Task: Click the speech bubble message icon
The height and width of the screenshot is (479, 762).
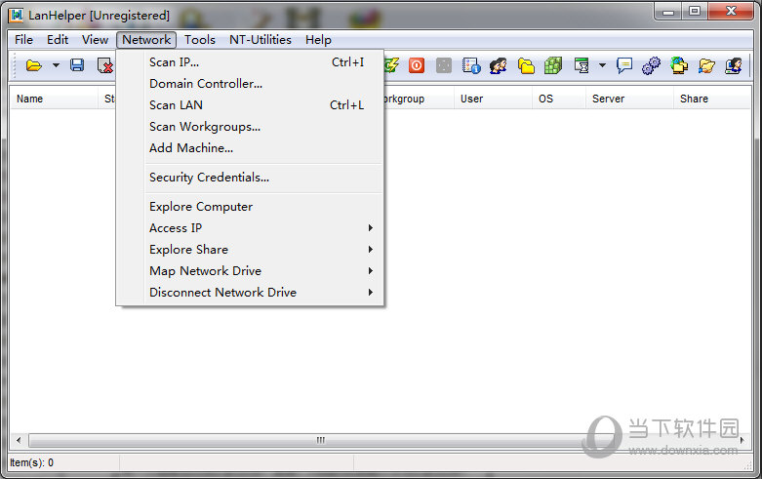Action: tap(624, 65)
